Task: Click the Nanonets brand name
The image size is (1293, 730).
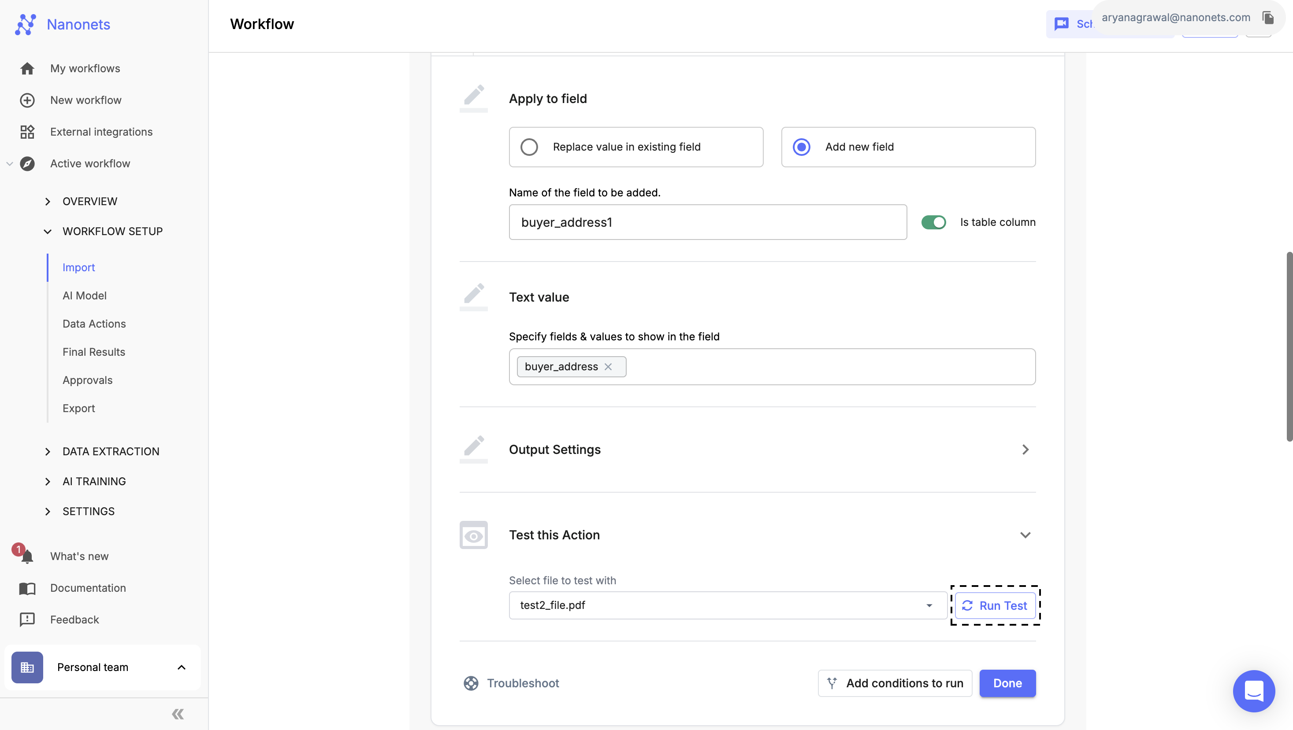Action: tap(78, 25)
